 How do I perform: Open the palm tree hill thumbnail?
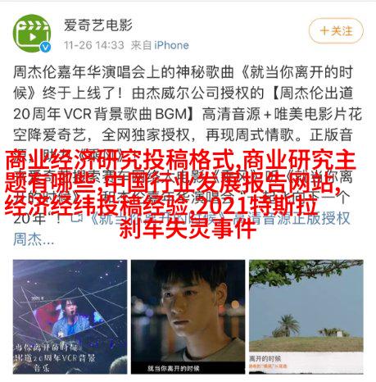(306, 316)
